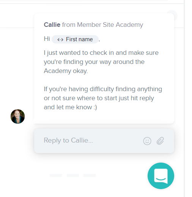The image size is (192, 197).
Task: Click the paragraph starting I just wanted
Action: [101, 62]
